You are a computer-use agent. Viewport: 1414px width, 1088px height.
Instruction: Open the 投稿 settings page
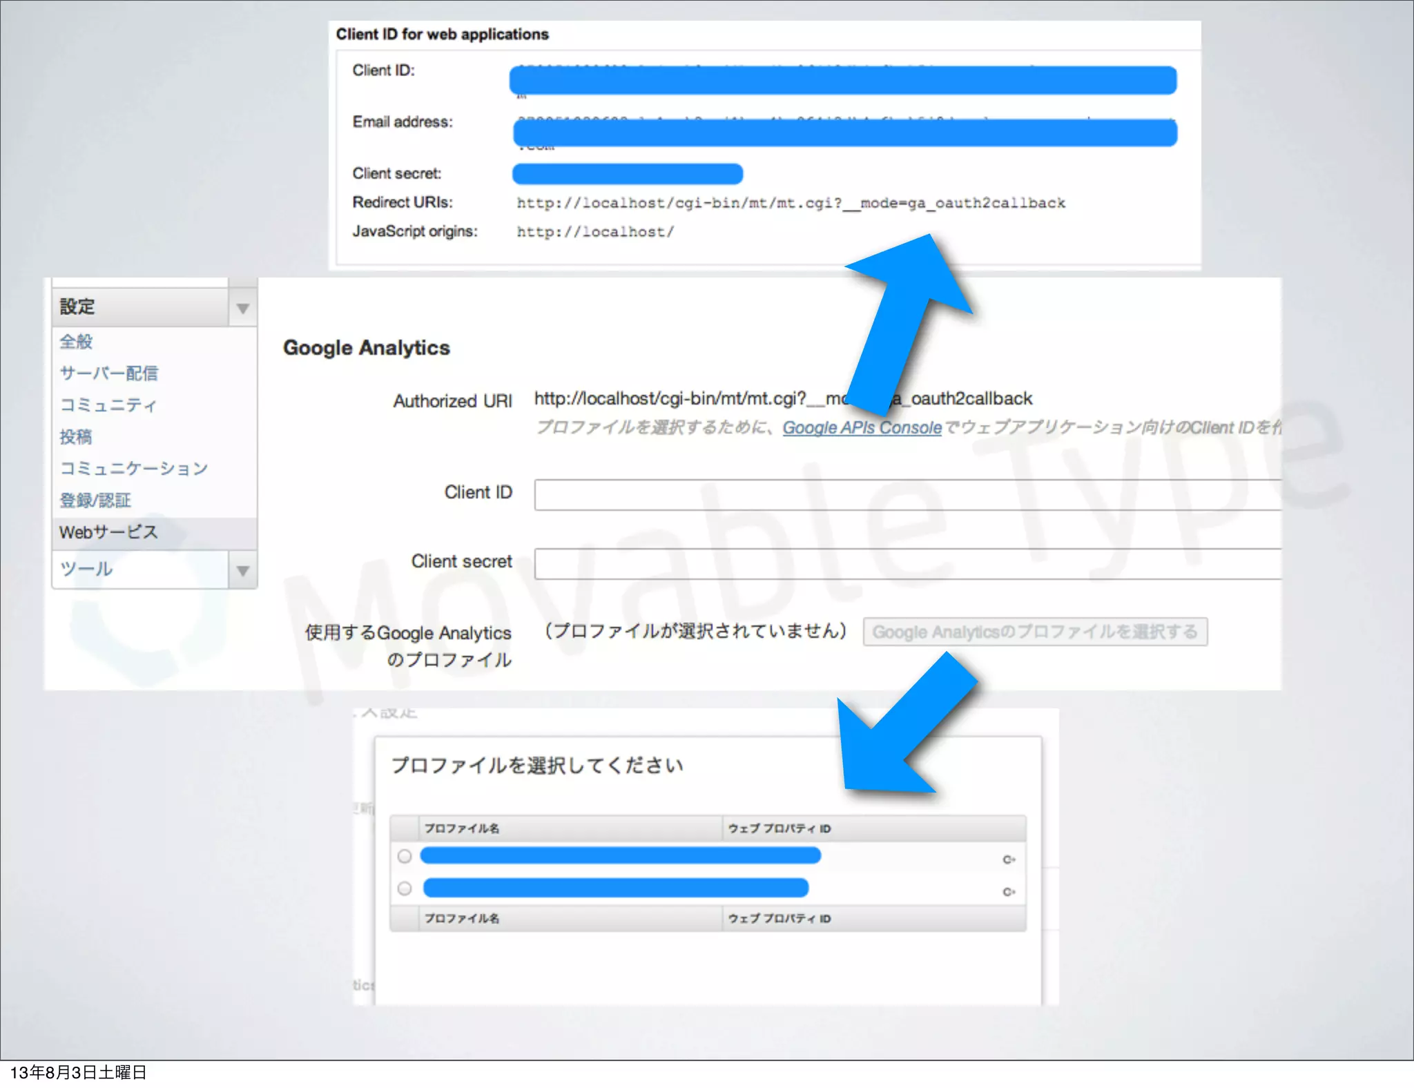pos(76,436)
